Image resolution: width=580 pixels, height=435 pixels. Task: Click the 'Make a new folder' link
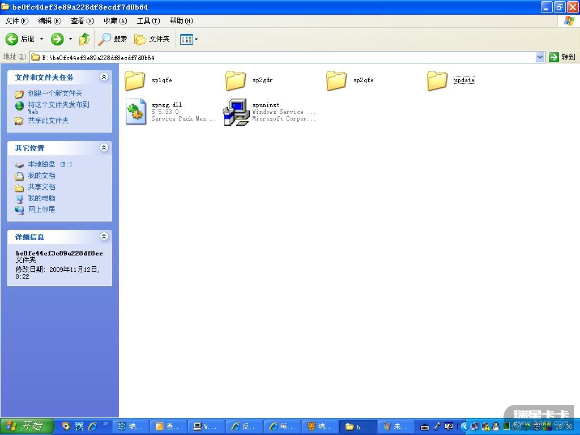point(55,93)
